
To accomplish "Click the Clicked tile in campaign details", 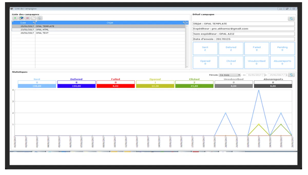I will tap(231, 62).
